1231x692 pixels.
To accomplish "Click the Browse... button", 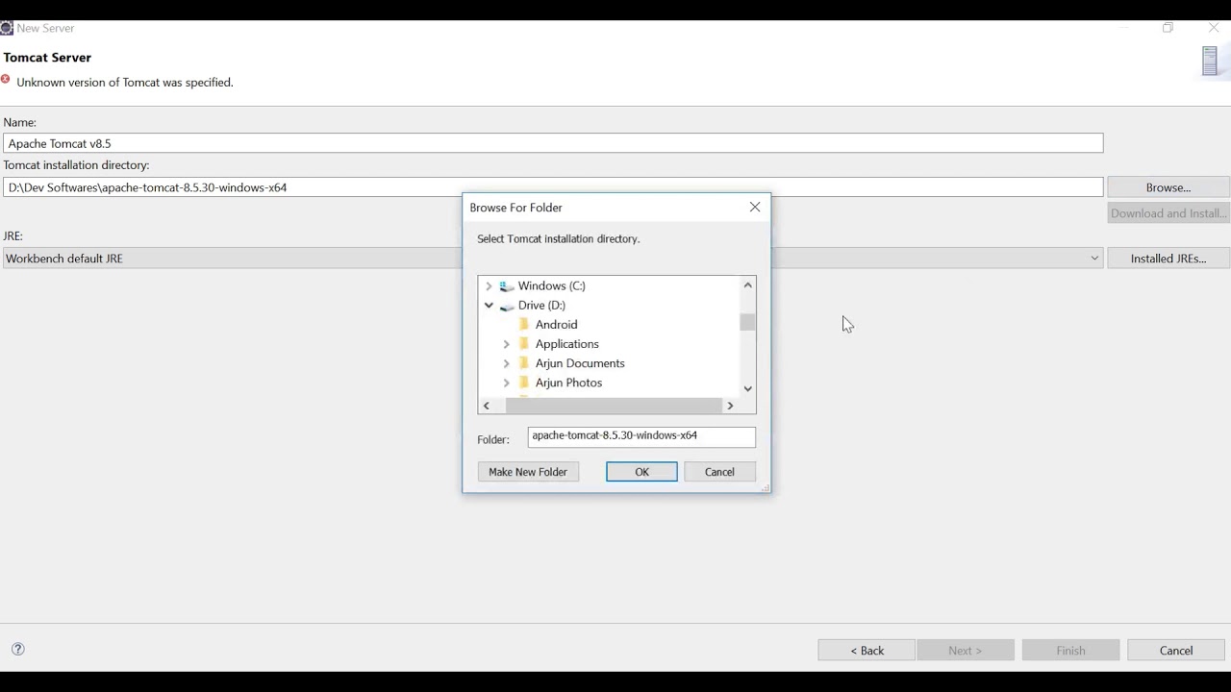I will (x=1168, y=187).
